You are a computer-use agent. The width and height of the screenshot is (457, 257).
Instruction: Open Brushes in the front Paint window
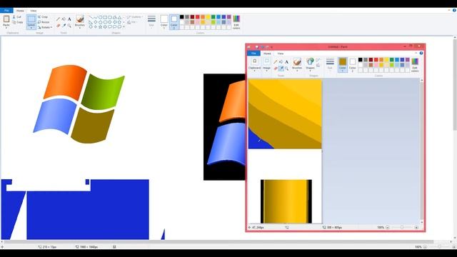297,64
